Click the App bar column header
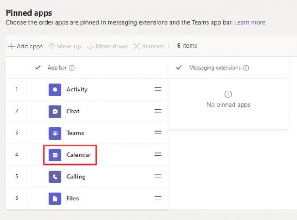 coord(57,68)
